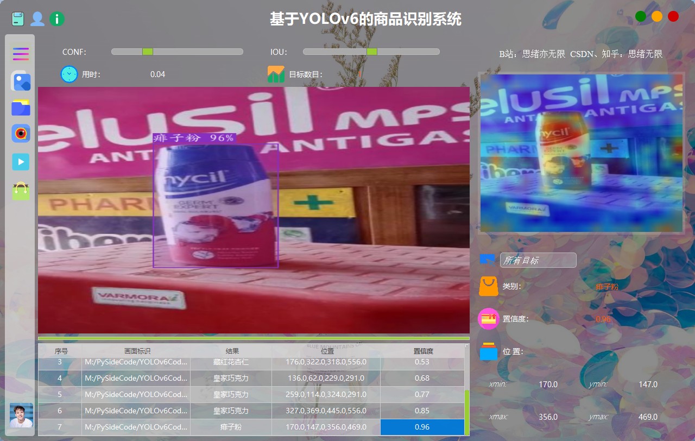
Task: Click the blue box icon beside 位置
Action: pyautogui.click(x=488, y=351)
